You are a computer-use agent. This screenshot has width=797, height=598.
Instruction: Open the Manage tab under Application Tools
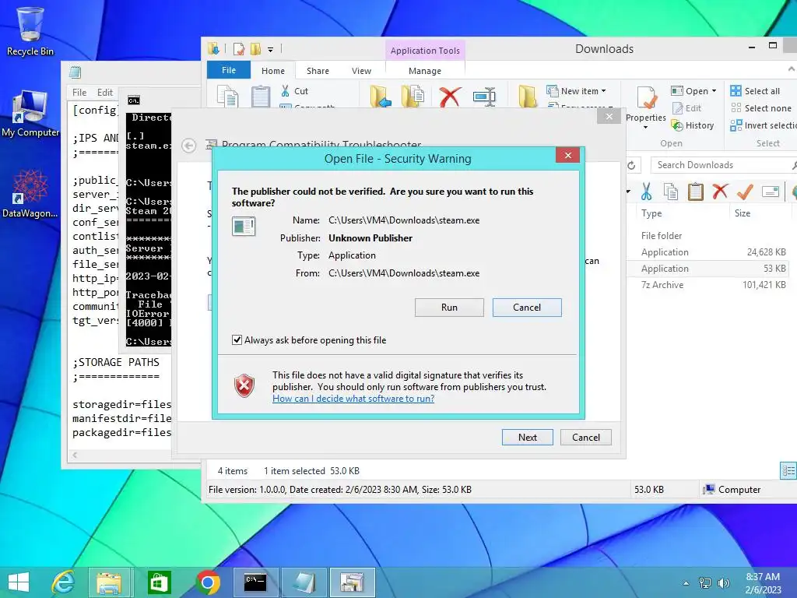(425, 71)
